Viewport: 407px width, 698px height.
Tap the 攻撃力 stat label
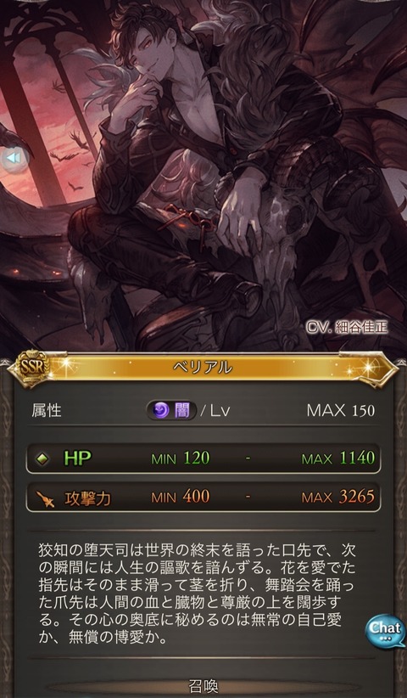point(86,498)
